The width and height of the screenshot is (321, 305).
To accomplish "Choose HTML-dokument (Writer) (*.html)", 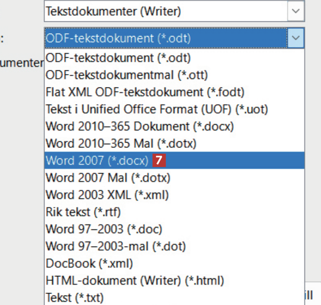I will pyautogui.click(x=135, y=281).
